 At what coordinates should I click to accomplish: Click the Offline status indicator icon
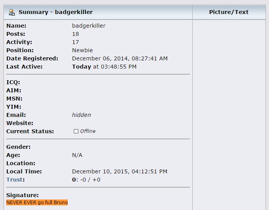pos(76,131)
